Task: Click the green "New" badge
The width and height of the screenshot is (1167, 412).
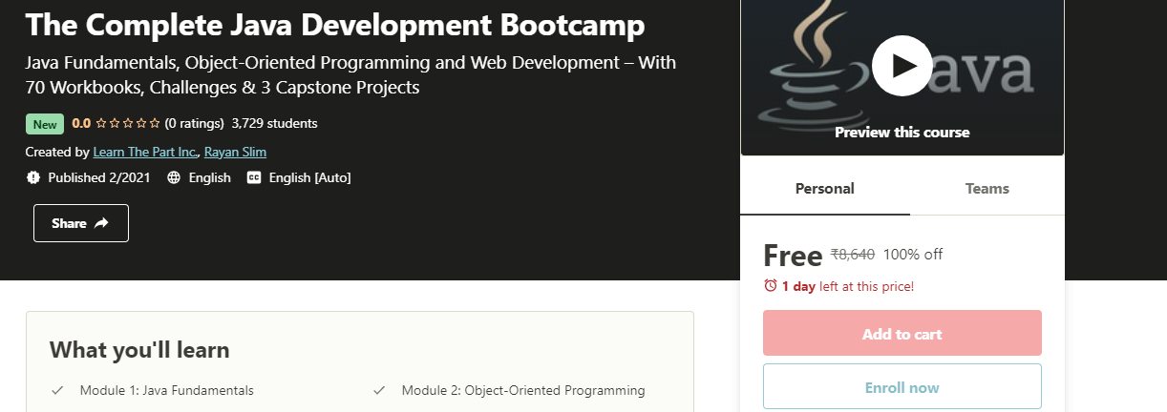Action: point(45,124)
